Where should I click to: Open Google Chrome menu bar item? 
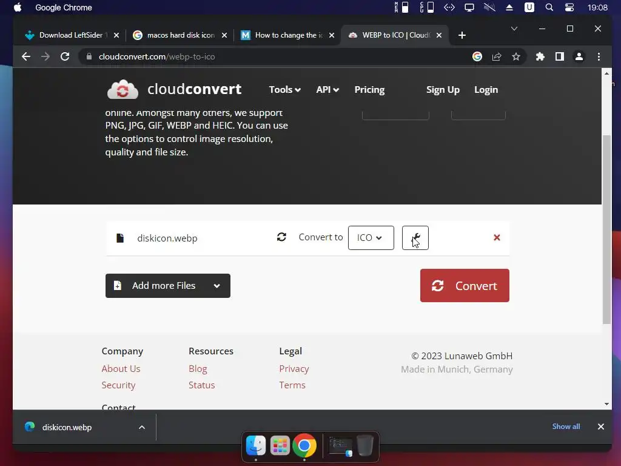pos(63,7)
